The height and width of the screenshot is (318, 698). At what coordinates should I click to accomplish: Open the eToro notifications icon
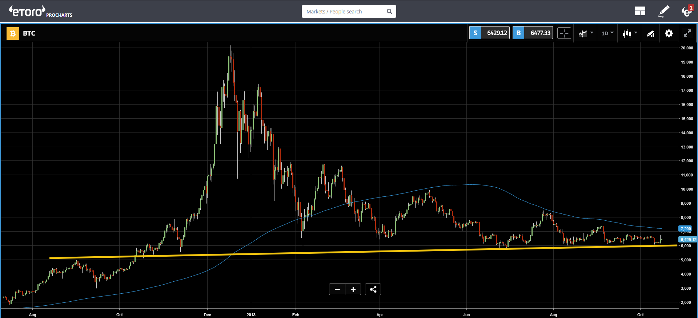[x=687, y=11]
